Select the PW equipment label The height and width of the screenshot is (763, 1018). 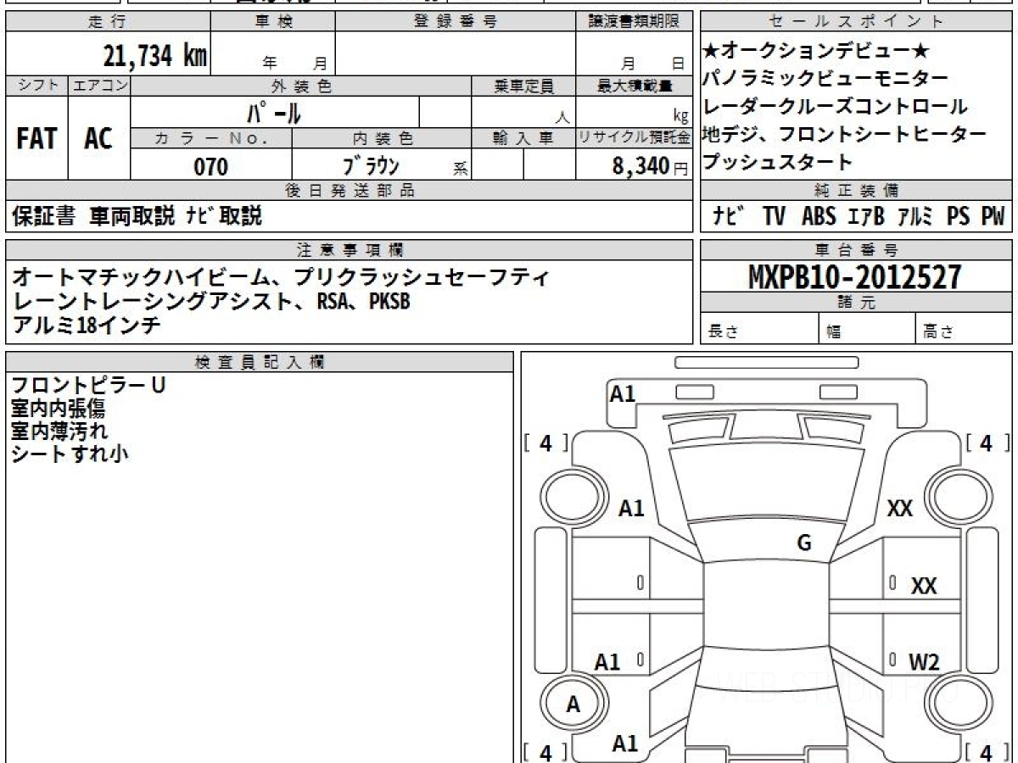pos(993,217)
